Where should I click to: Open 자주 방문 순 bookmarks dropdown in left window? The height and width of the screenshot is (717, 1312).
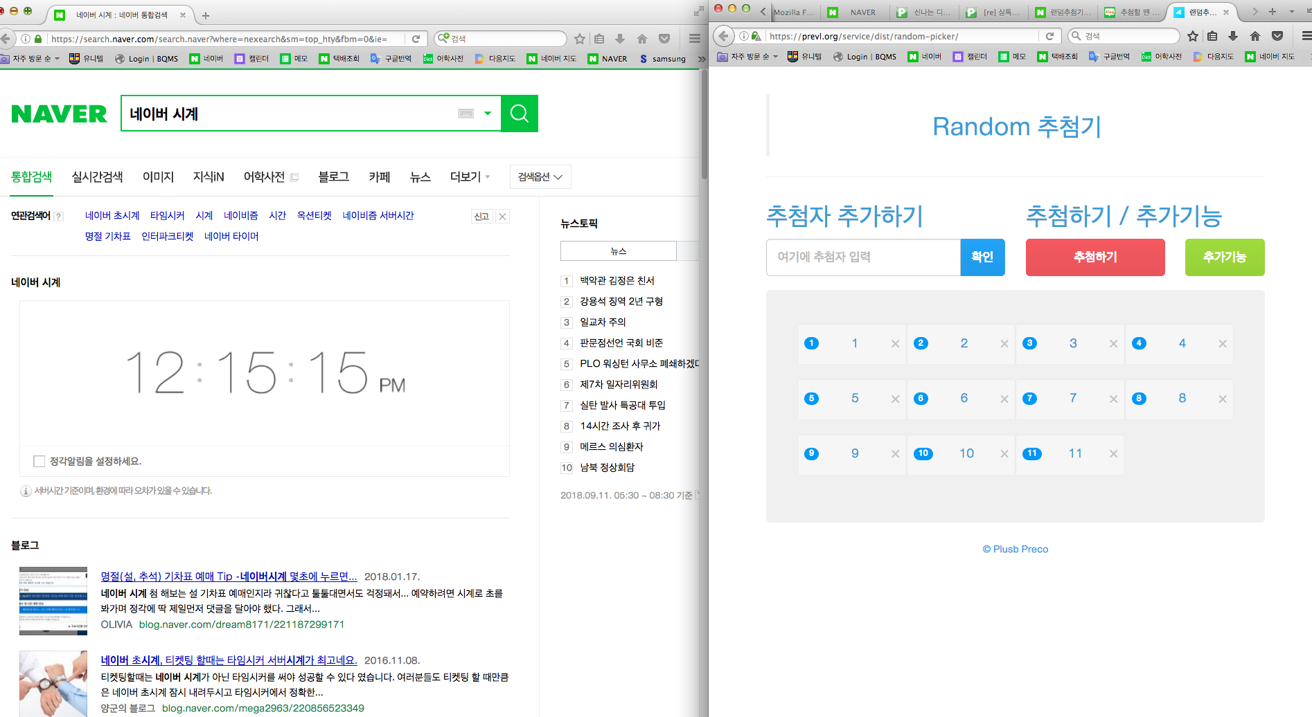pyautogui.click(x=30, y=59)
